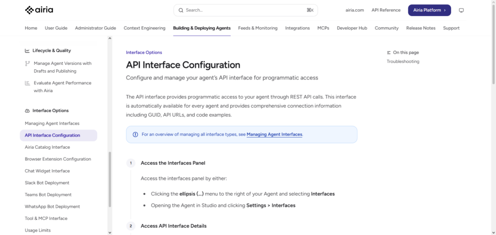Image resolution: width=496 pixels, height=235 pixels.
Task: Open Managing Agent Interfaces in the sidebar
Action: 52,124
